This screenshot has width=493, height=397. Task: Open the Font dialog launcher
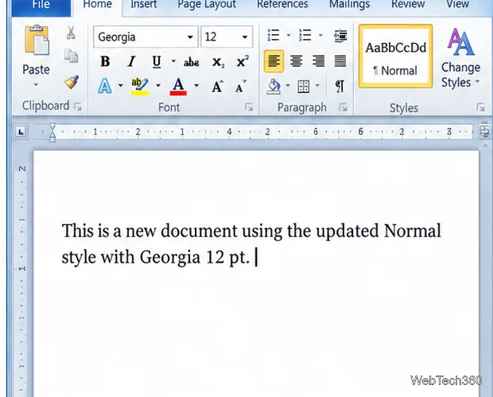(x=249, y=107)
